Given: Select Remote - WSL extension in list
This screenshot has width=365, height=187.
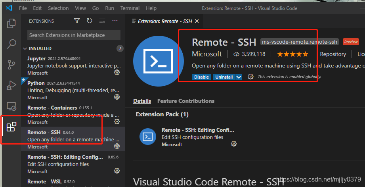Looking at the screenshot, I should (x=73, y=182).
